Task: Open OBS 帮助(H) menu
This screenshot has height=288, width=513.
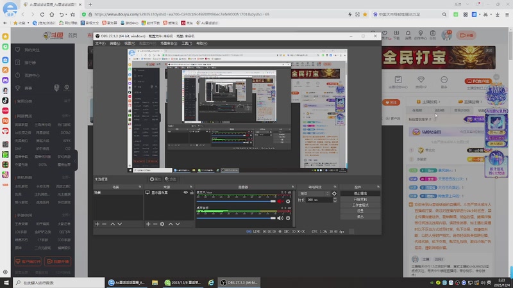Action: (x=201, y=44)
